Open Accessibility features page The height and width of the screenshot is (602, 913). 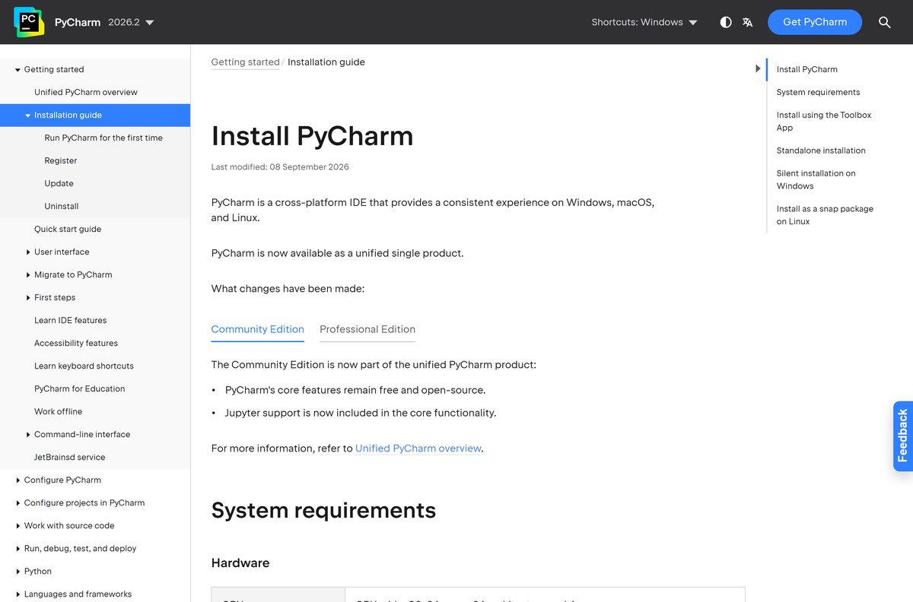click(x=76, y=343)
